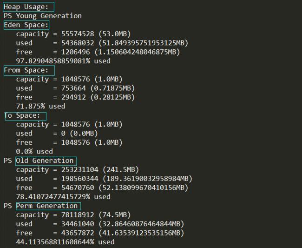Click the PS Young Generation line
Screen dimensions: 302x248
pyautogui.click(x=43, y=16)
